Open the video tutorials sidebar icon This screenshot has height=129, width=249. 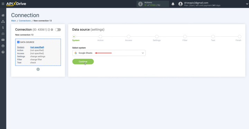[x=3, y=40]
